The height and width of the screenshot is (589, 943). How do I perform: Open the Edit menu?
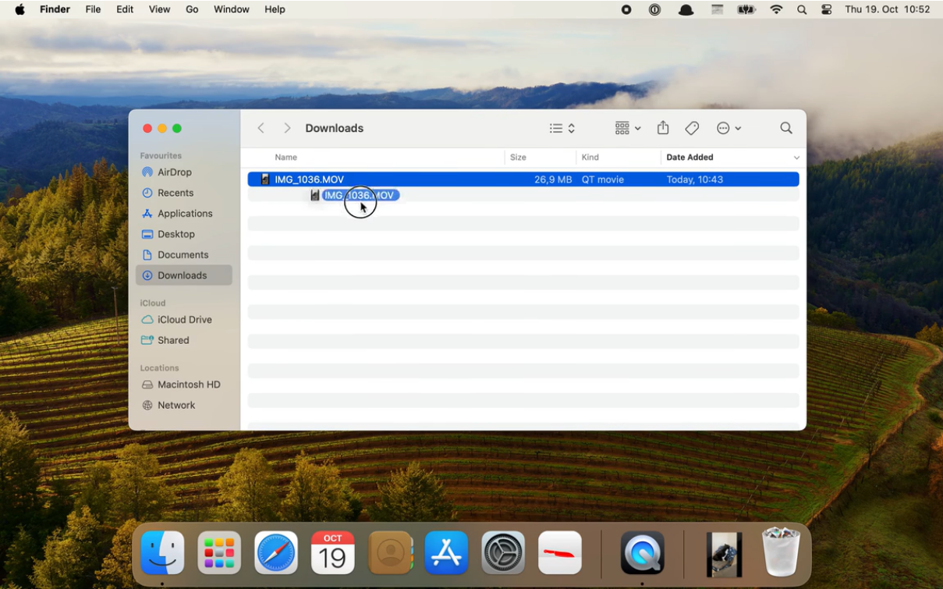pos(125,9)
